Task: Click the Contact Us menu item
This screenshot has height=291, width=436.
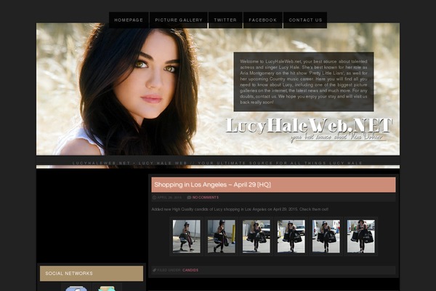Action: tap(305, 20)
